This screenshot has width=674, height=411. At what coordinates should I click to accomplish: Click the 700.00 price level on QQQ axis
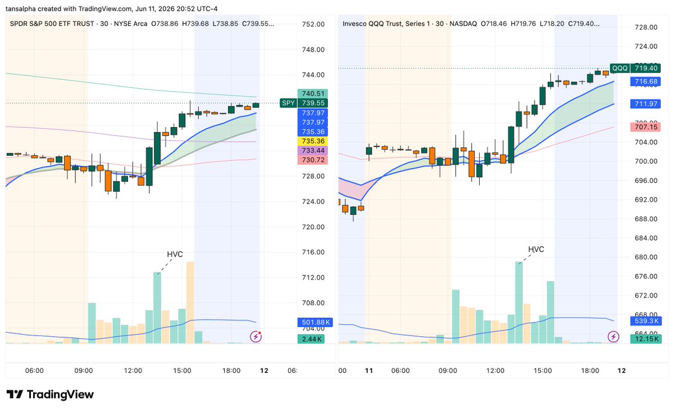point(646,161)
